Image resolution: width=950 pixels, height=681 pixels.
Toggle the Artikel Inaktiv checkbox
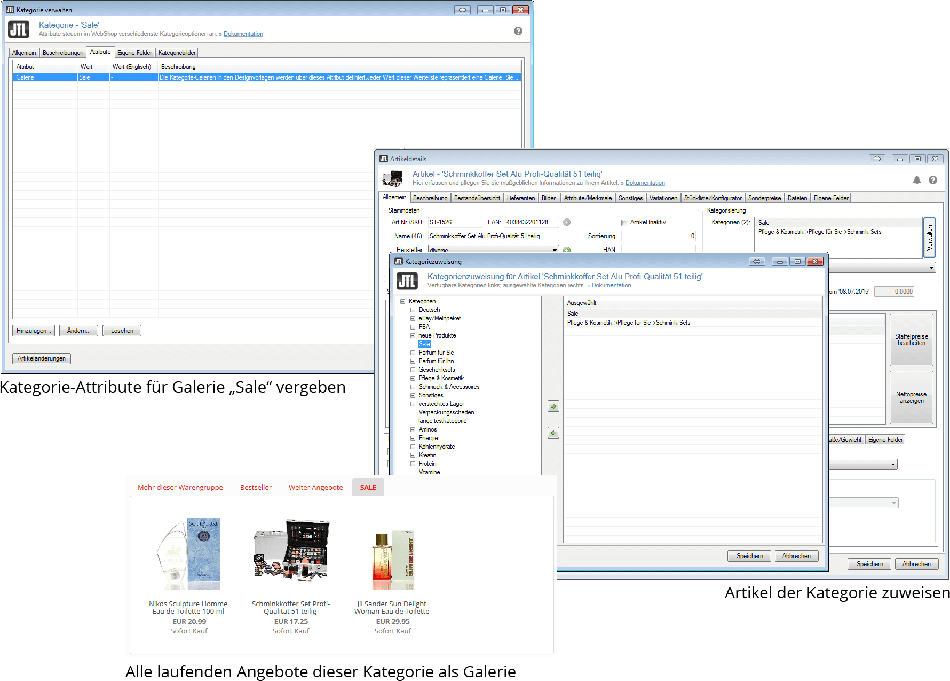pos(624,223)
